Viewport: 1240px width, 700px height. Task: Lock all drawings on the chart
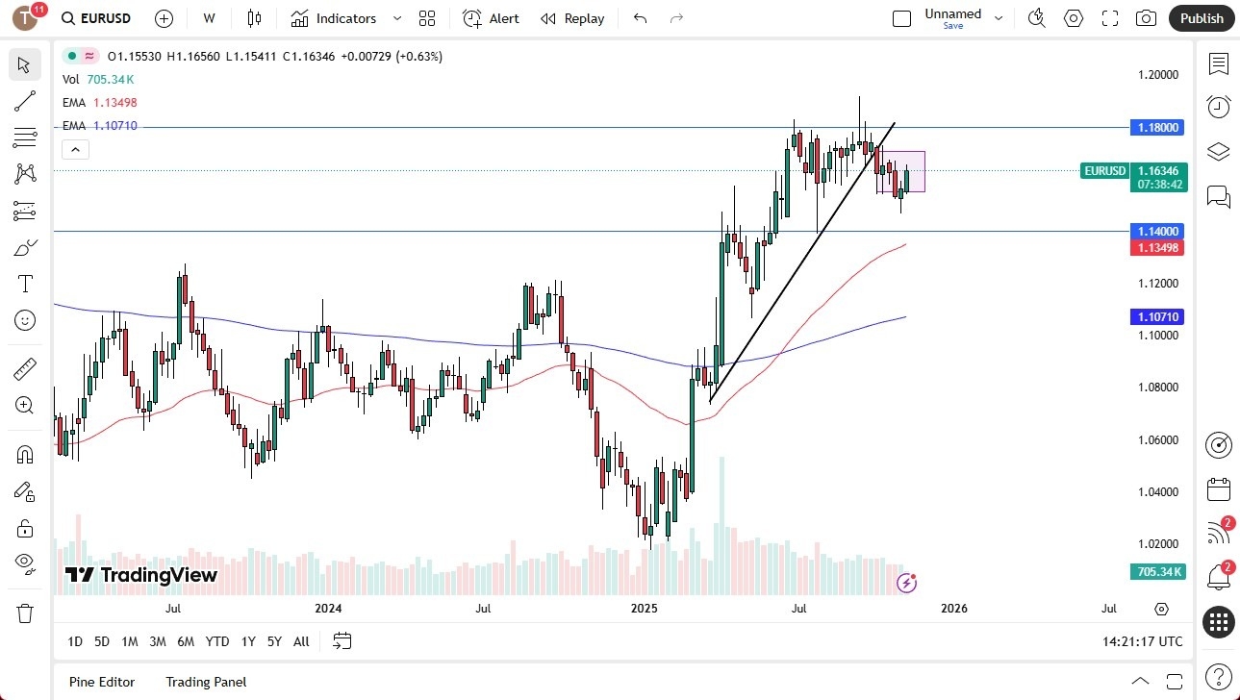(25, 528)
